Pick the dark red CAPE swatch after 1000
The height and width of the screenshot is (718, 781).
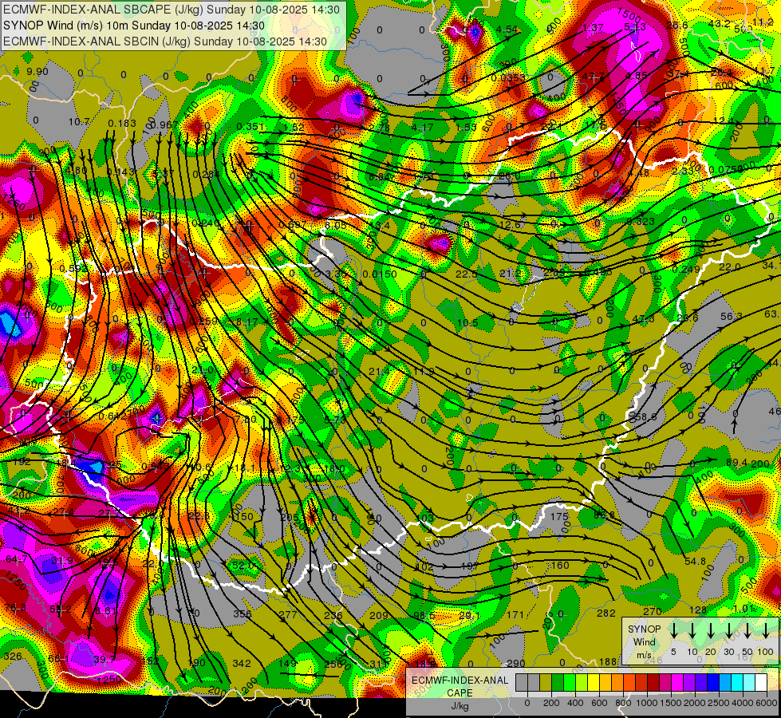pos(654,682)
